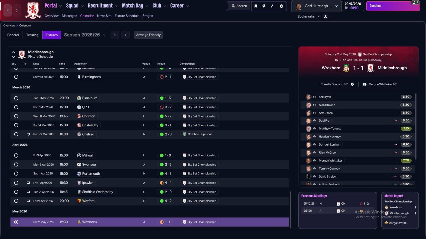The width and height of the screenshot is (426, 239).
Task: Open the Portal dropdown menu
Action: click(53, 6)
